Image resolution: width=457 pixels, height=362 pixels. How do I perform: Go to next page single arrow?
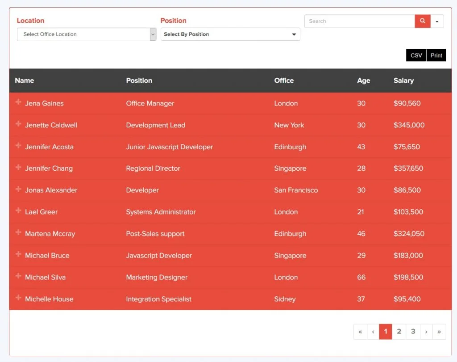coord(426,332)
